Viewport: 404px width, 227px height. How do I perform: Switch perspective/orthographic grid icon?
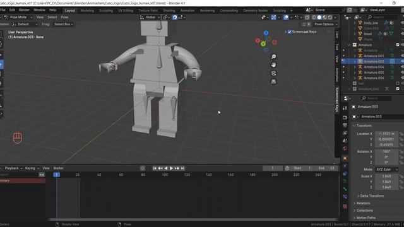pos(273,81)
